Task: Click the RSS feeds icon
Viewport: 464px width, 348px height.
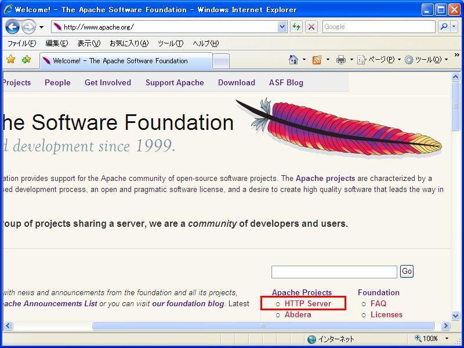Action: pyautogui.click(x=317, y=60)
